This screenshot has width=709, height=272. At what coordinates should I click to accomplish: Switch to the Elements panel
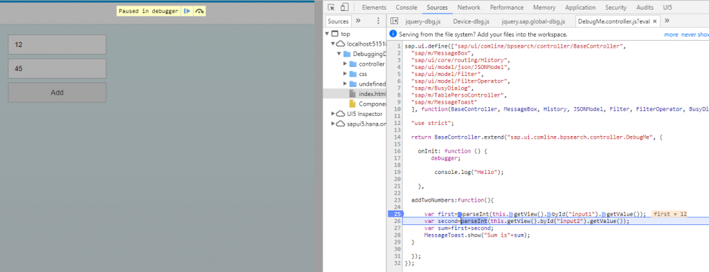coord(374,7)
